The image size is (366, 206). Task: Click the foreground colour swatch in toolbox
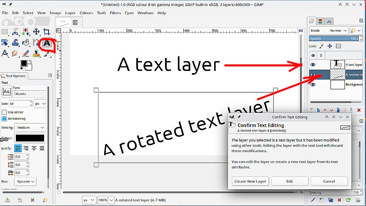tap(24, 63)
